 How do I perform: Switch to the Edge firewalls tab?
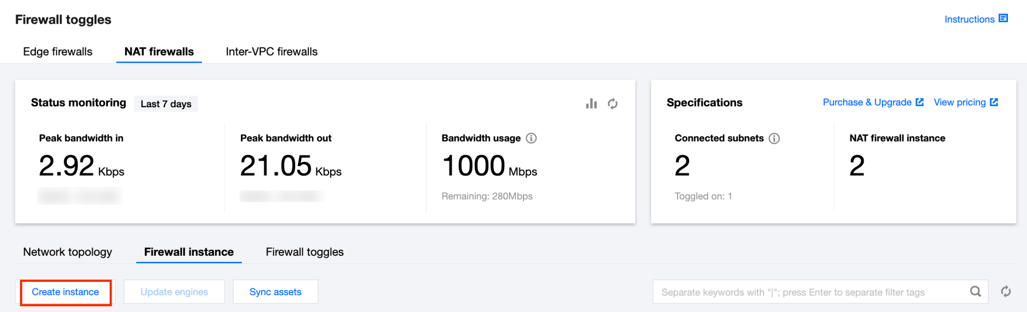(58, 52)
